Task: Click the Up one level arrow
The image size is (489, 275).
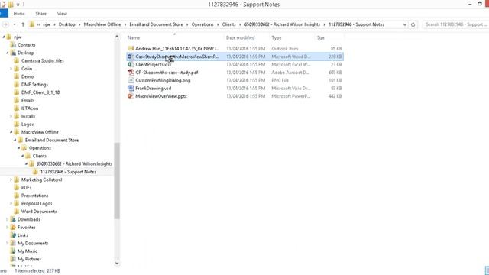Action: [23, 24]
